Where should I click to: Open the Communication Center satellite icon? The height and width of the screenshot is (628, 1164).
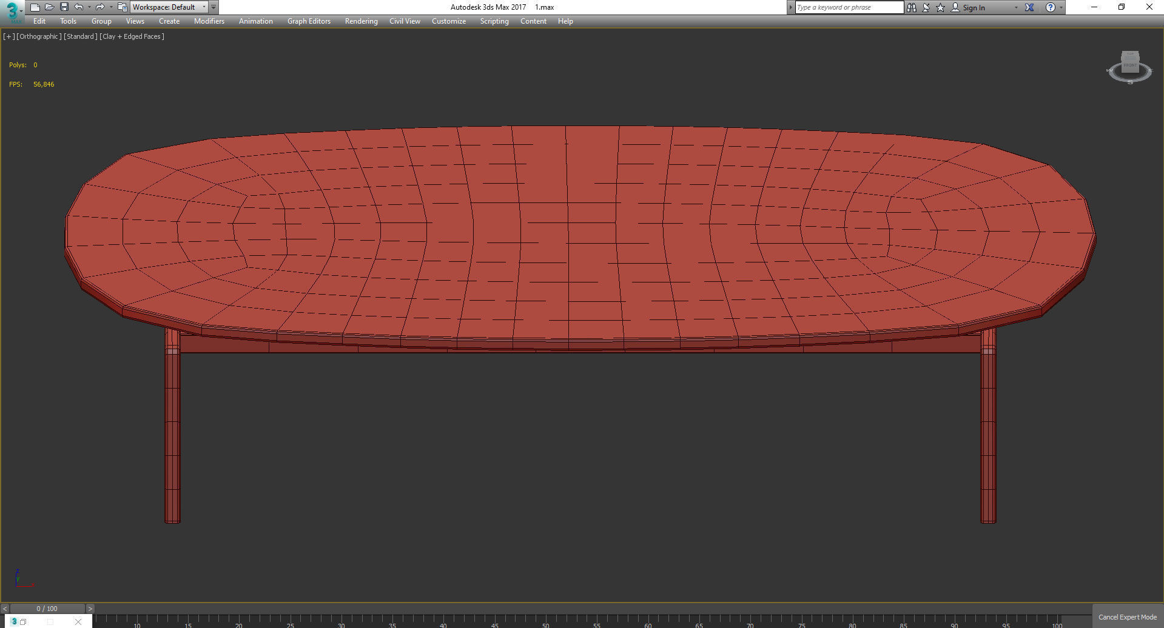tap(926, 7)
